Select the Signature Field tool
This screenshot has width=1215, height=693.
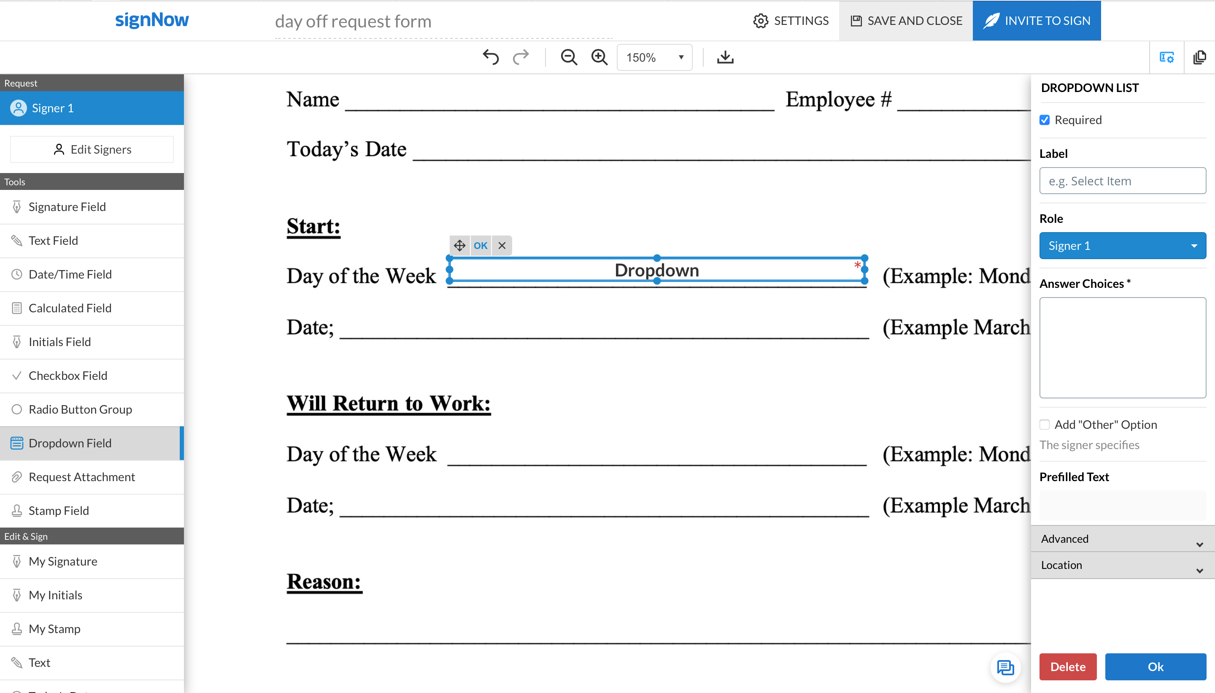(x=67, y=206)
